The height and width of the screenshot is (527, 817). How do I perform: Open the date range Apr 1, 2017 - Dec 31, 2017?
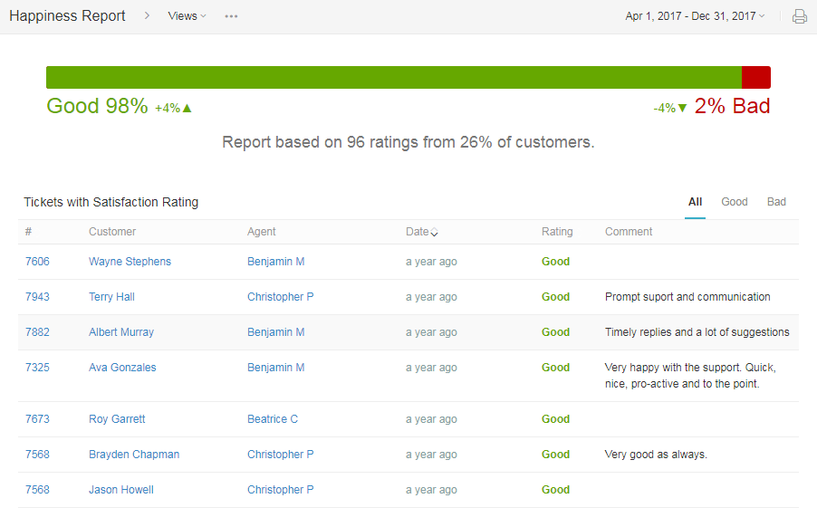point(695,16)
